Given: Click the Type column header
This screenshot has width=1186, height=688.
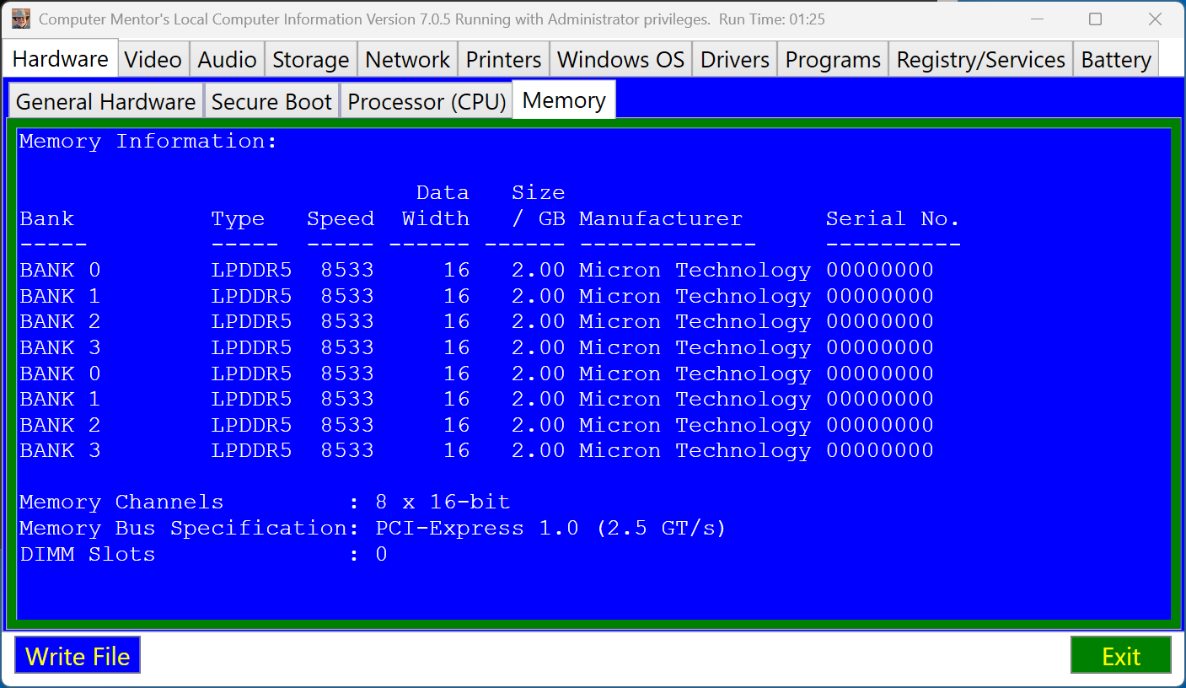Looking at the screenshot, I should click(238, 219).
